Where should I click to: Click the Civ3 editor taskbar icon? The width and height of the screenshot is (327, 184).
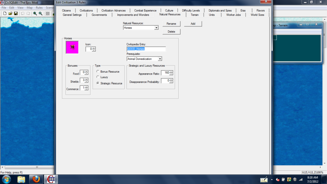51,180
